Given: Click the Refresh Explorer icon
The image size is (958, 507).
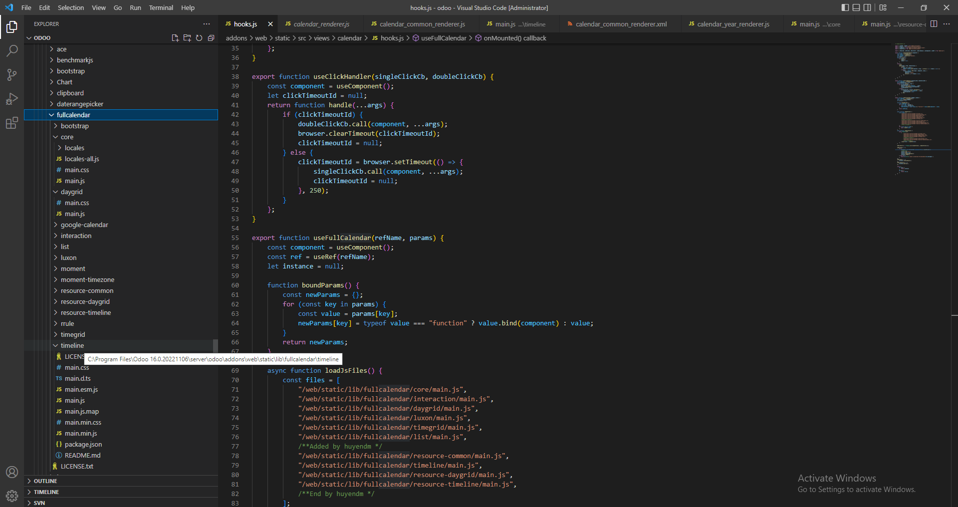Looking at the screenshot, I should pos(199,37).
